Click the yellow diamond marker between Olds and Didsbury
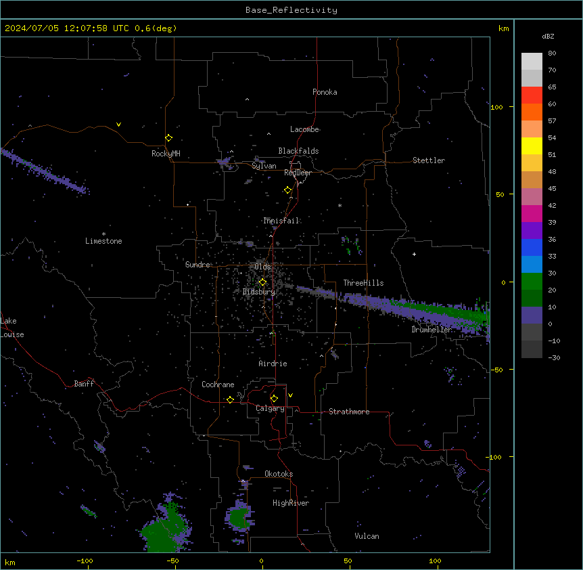This screenshot has width=583, height=570. click(x=262, y=282)
